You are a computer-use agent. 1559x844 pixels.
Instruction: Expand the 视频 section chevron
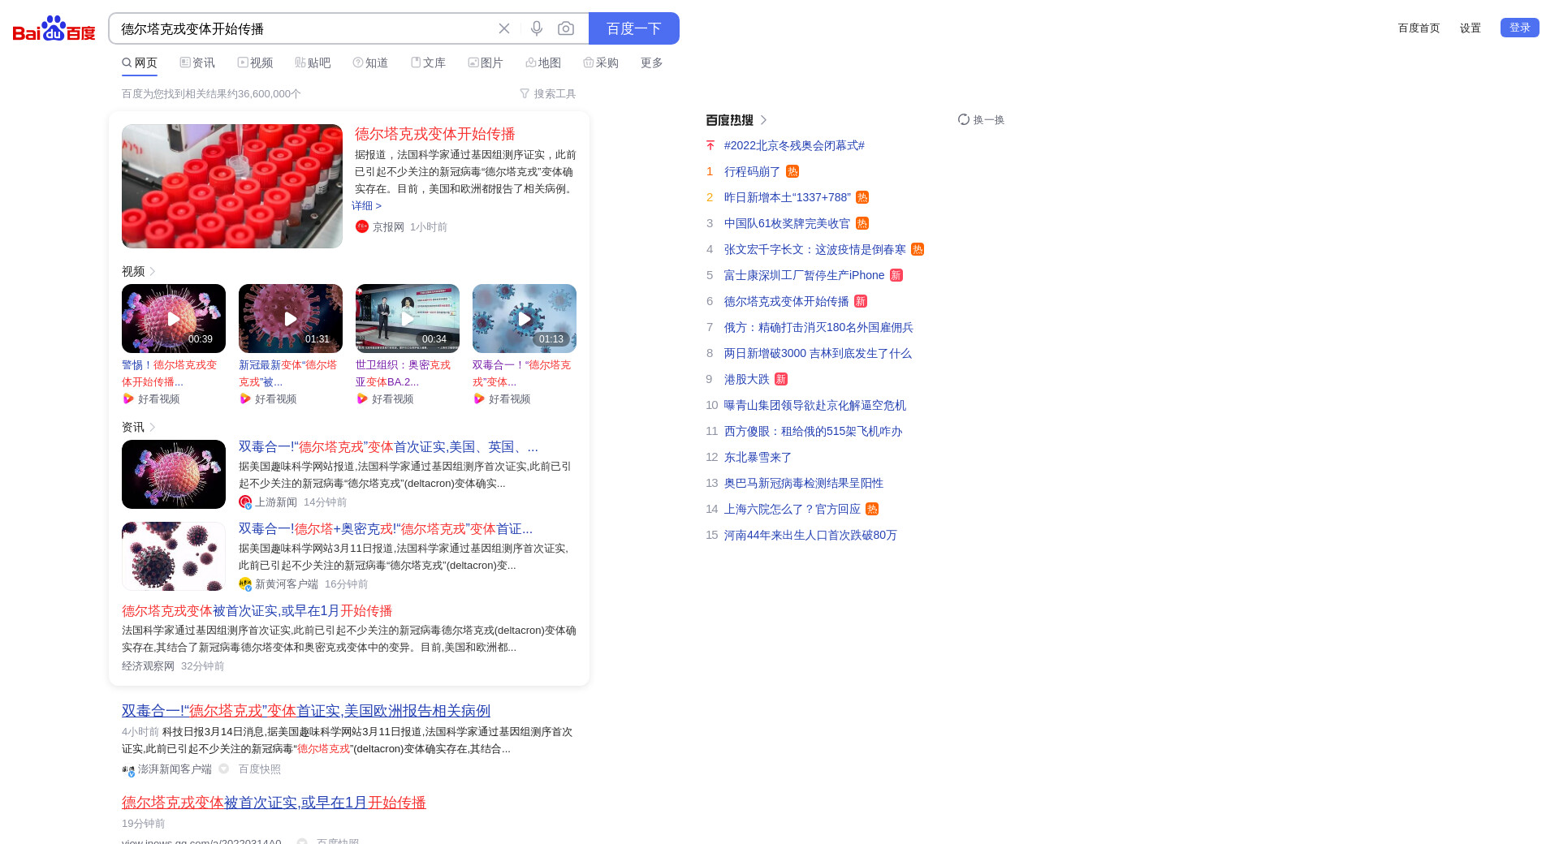pyautogui.click(x=153, y=271)
